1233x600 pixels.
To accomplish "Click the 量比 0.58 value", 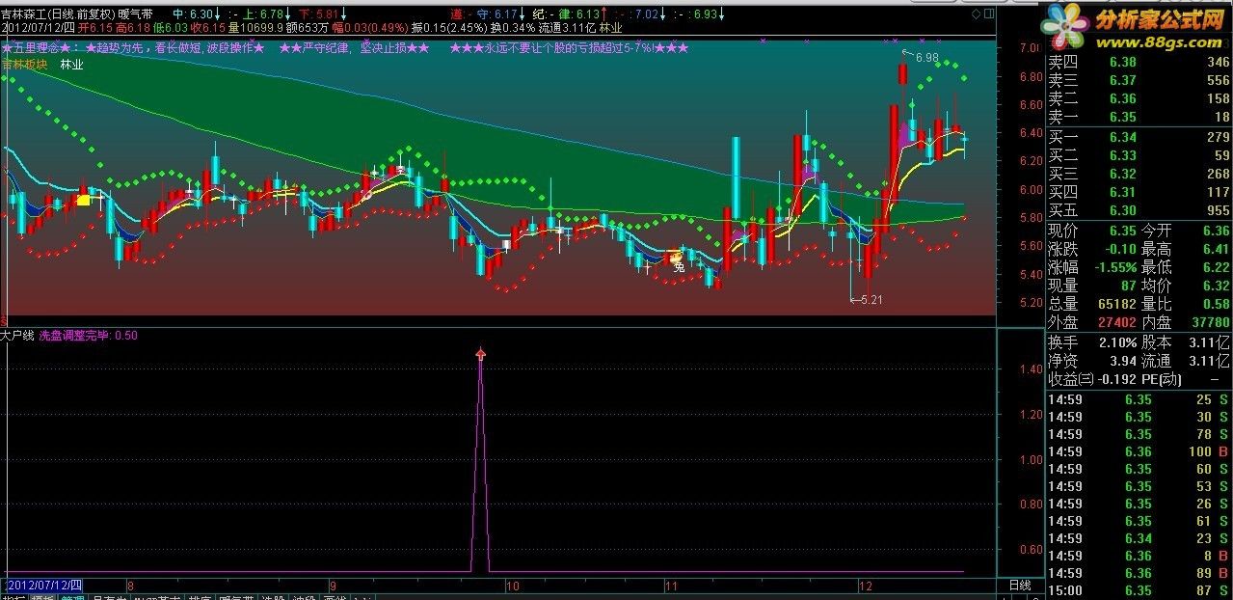I will click(1216, 305).
